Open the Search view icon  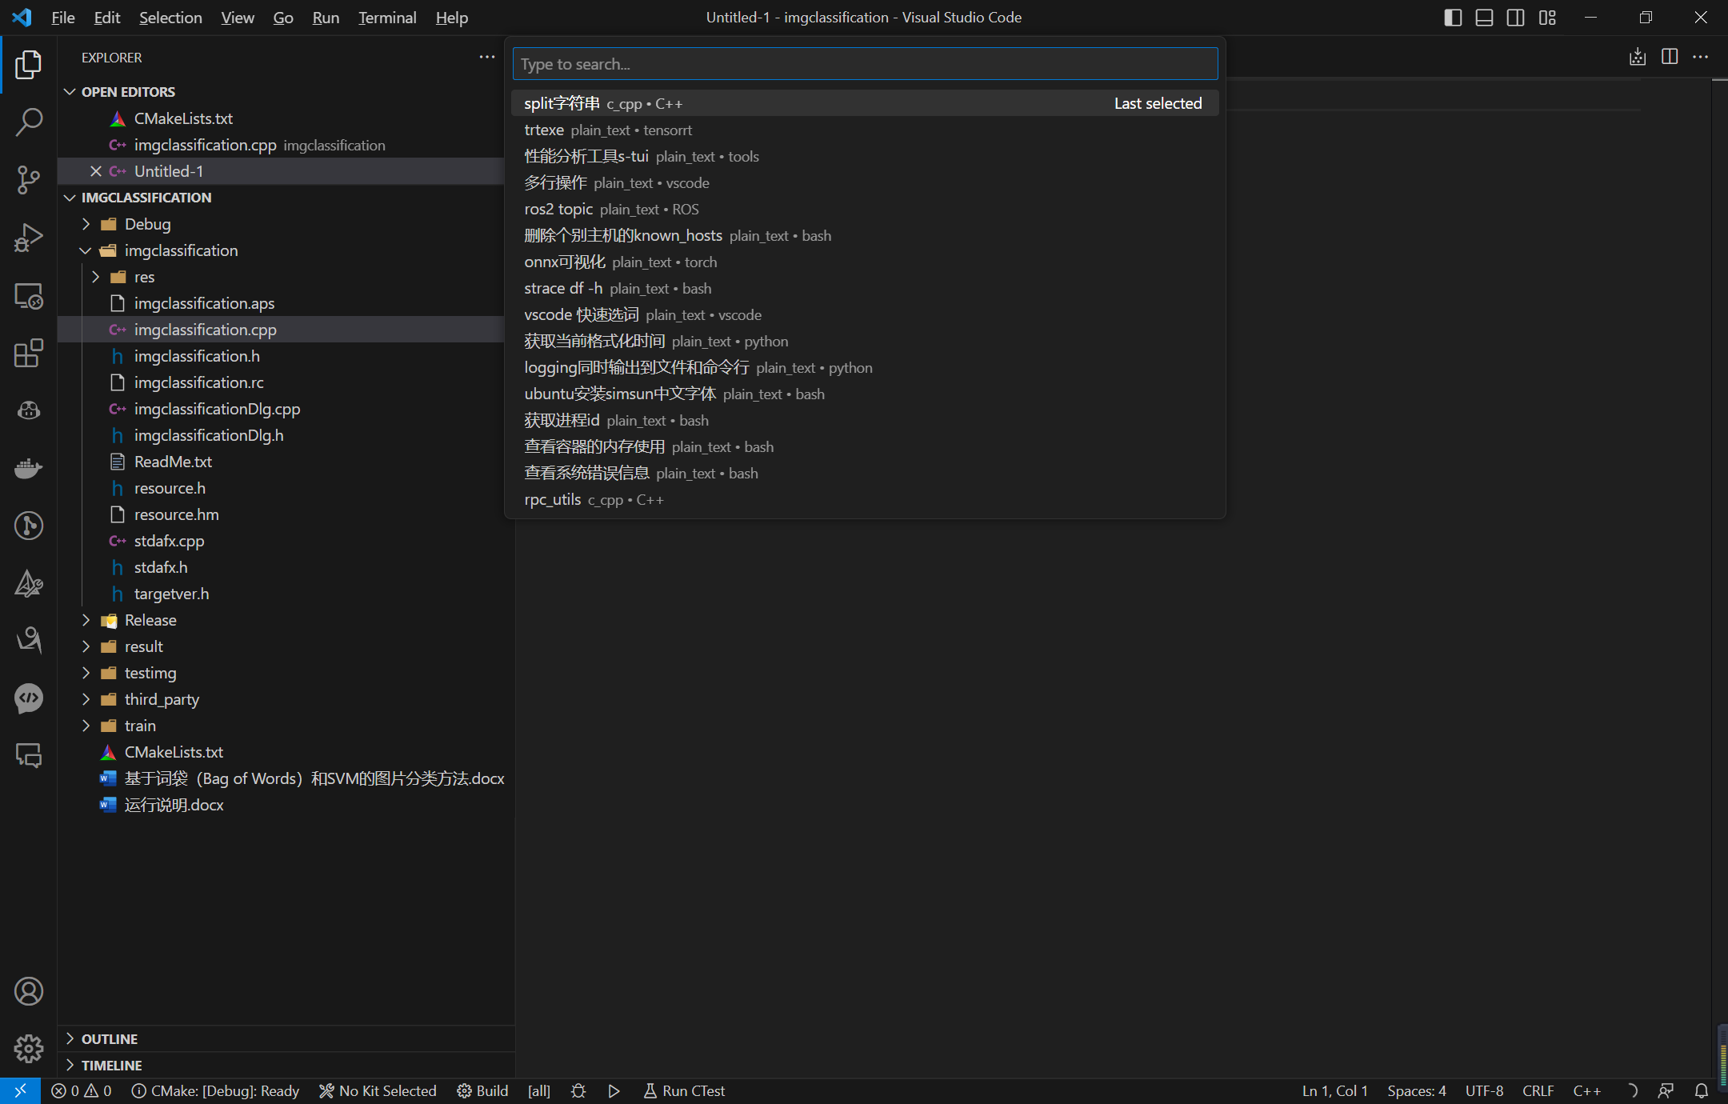[x=29, y=122]
